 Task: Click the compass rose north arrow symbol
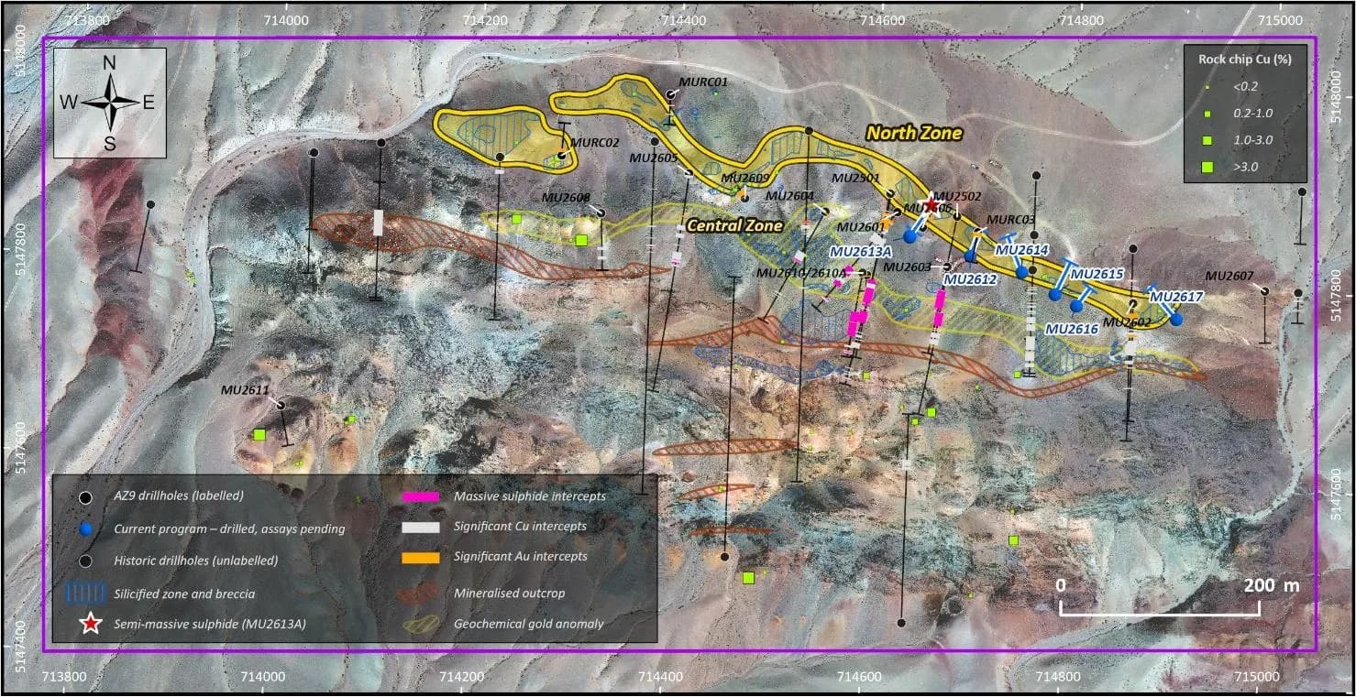point(109,102)
